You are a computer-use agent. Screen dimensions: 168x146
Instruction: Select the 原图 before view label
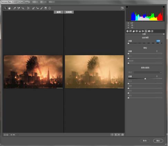[59, 12]
